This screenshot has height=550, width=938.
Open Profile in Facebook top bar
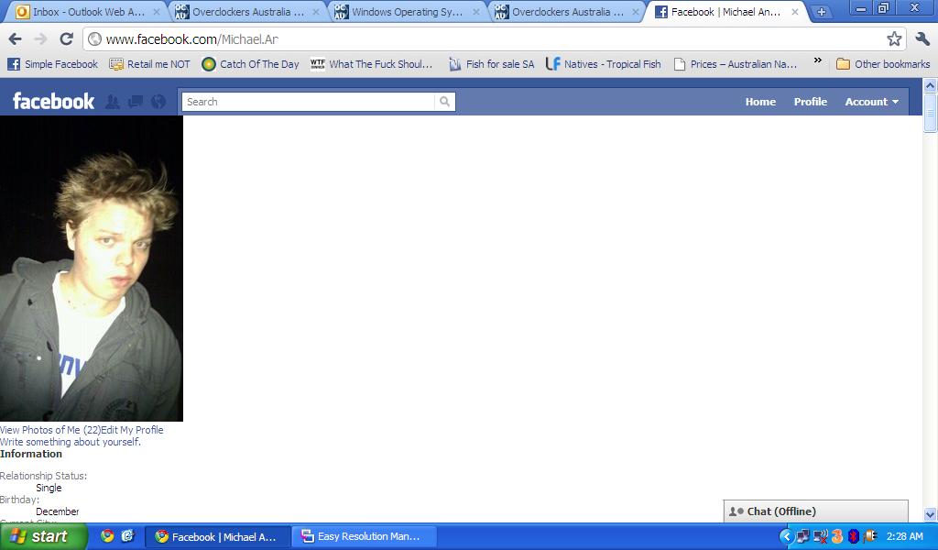810,102
